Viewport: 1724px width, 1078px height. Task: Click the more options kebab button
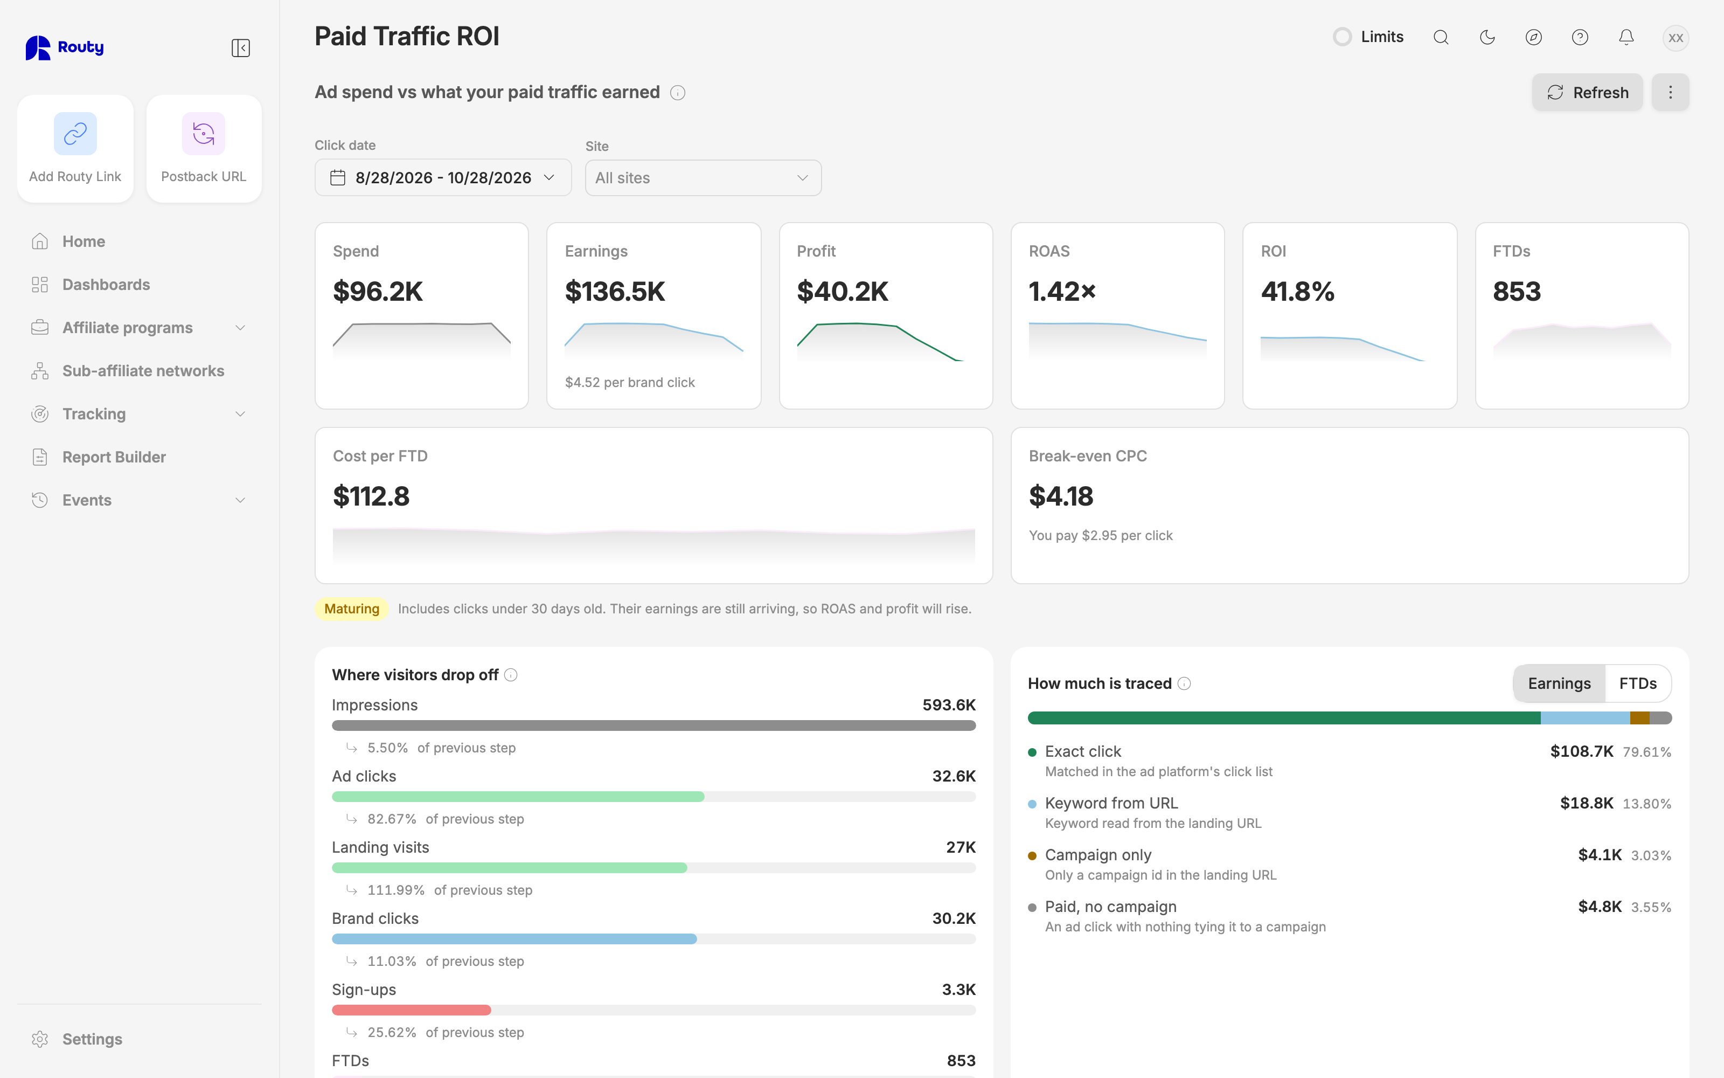click(x=1670, y=92)
